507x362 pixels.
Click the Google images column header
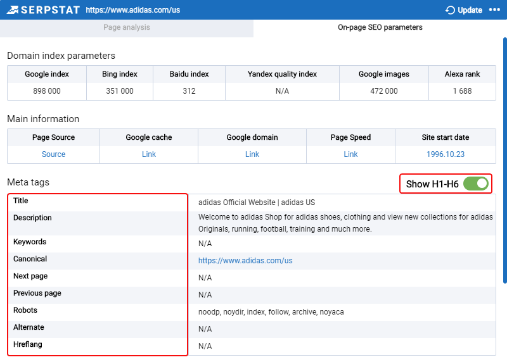(384, 74)
